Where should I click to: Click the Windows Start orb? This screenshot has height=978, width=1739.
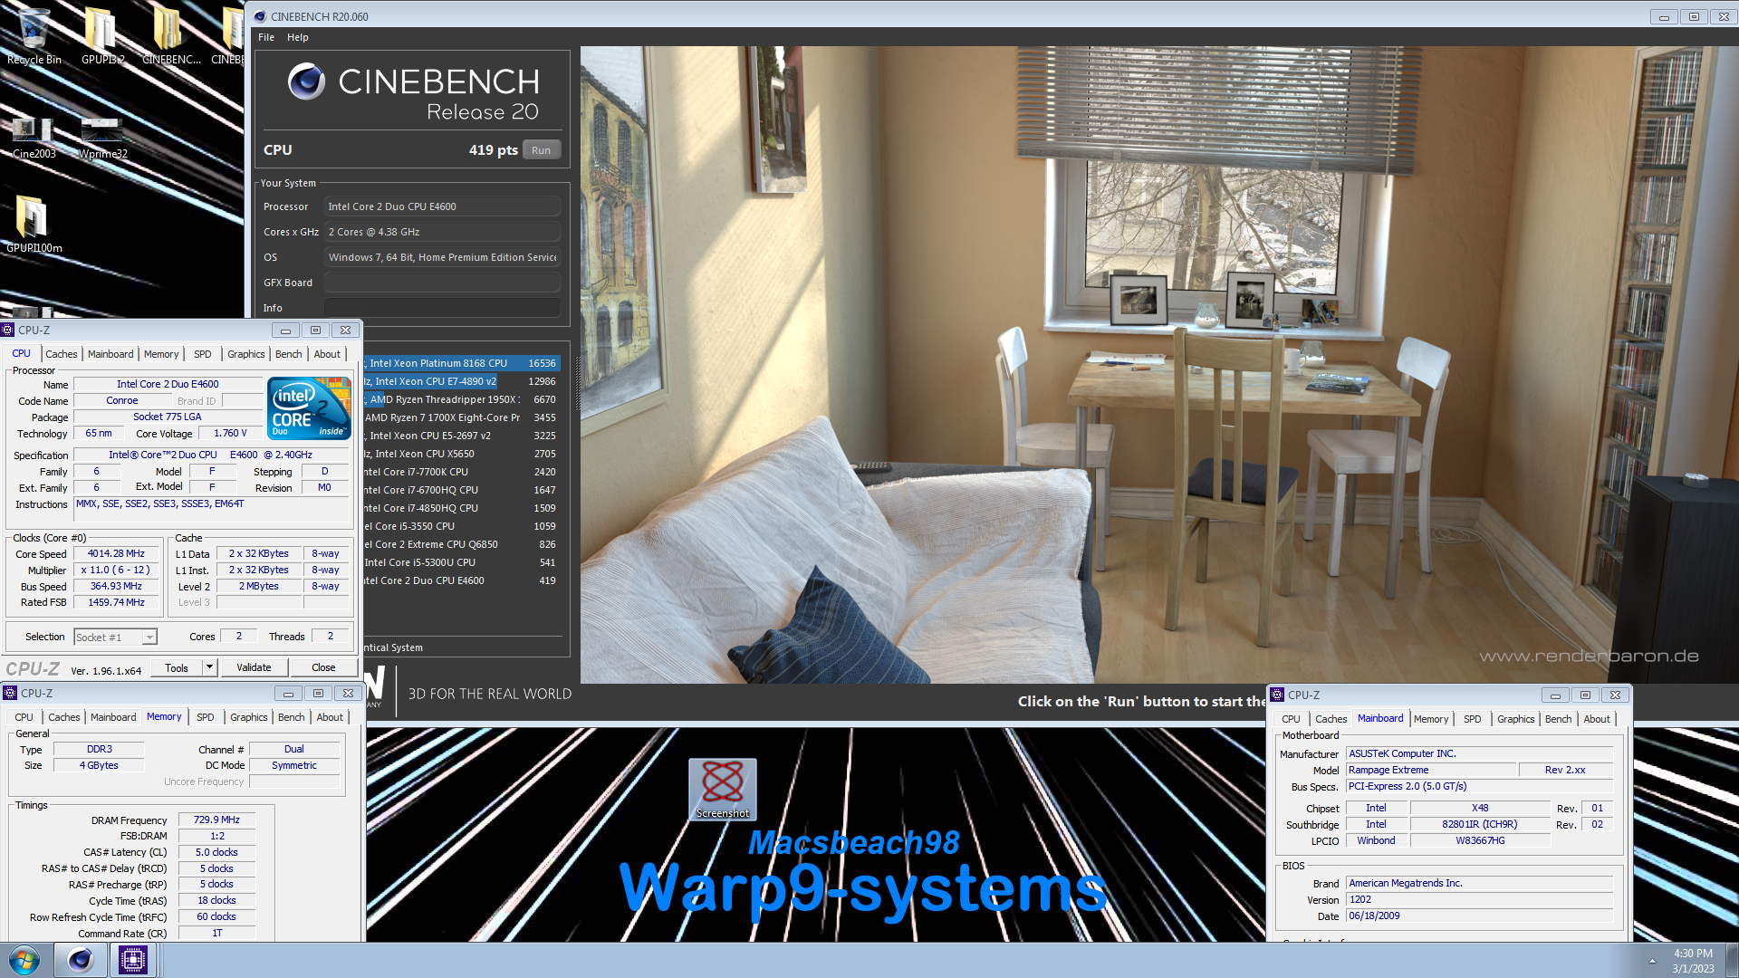point(24,960)
